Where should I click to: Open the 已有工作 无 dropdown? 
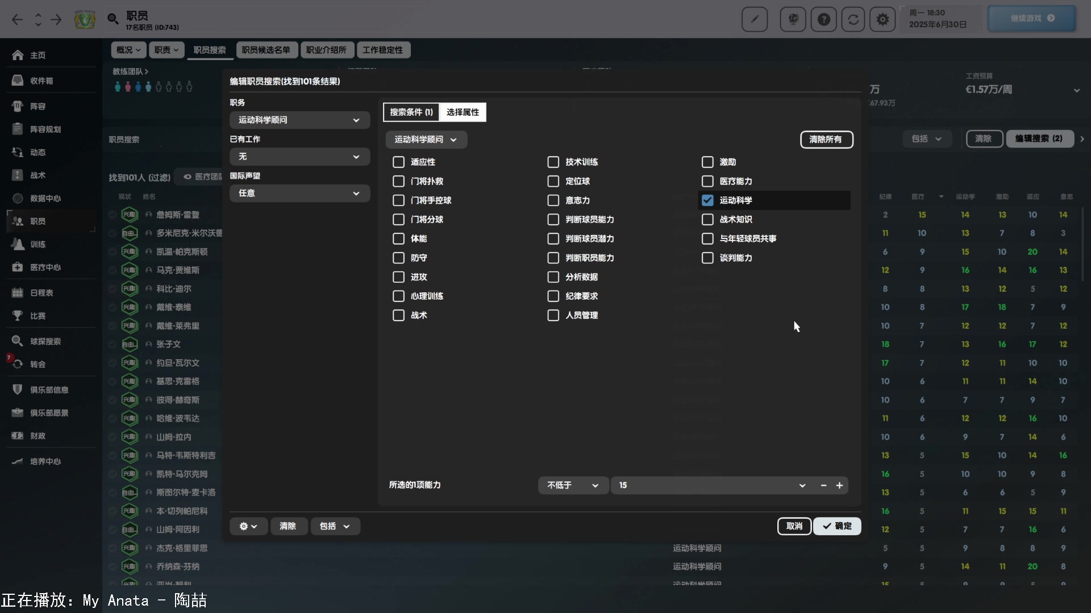299,157
